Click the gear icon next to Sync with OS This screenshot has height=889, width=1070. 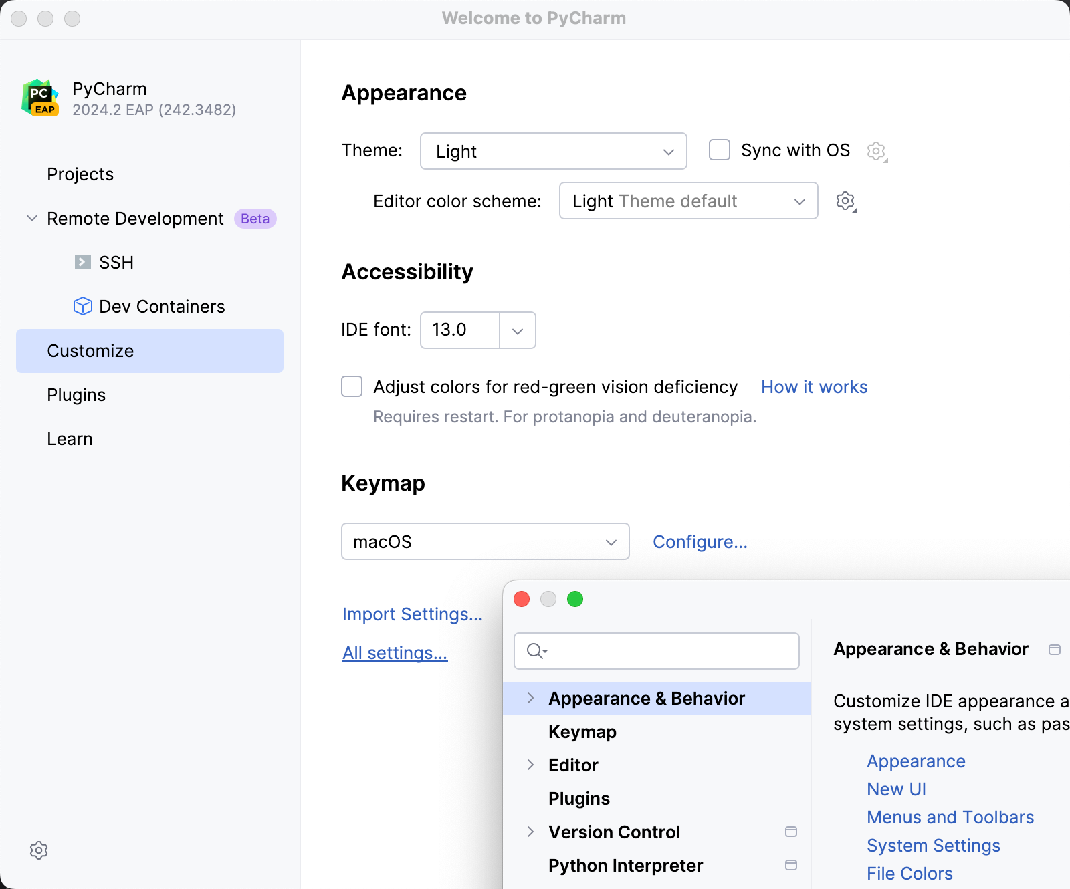point(876,150)
